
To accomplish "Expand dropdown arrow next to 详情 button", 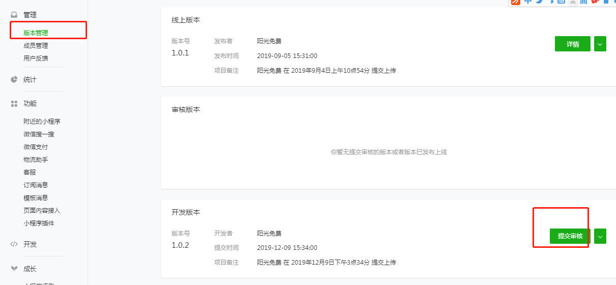I will 600,44.
